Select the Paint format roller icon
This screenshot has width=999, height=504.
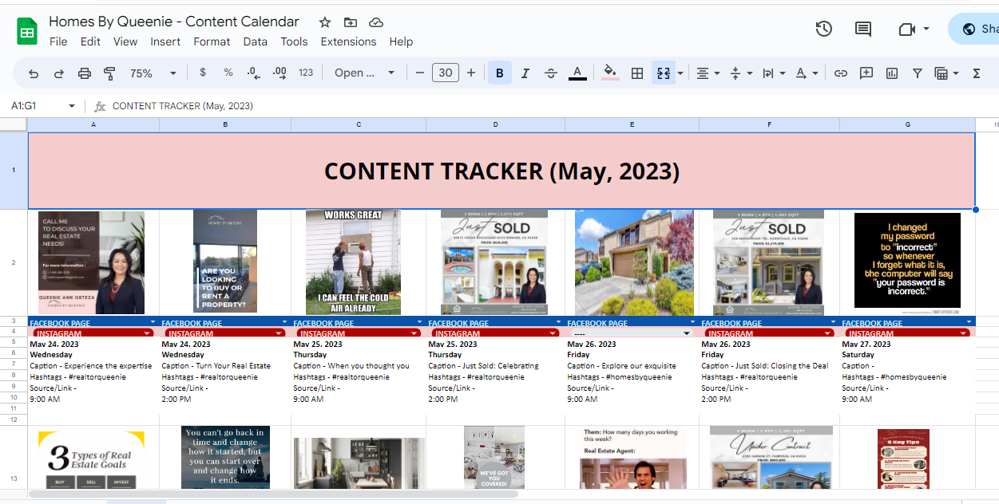pyautogui.click(x=110, y=73)
